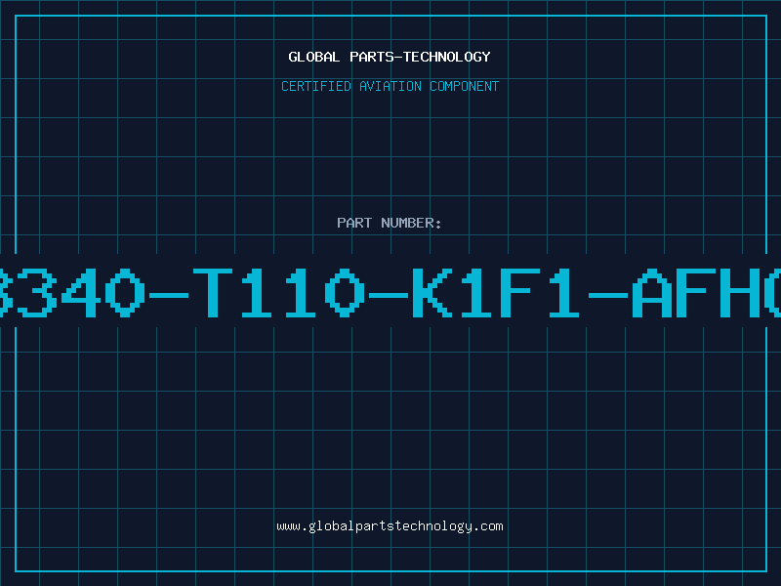Open the www.globalpartstechnology.com link
Viewport: 781px width, 586px height.
tap(390, 526)
